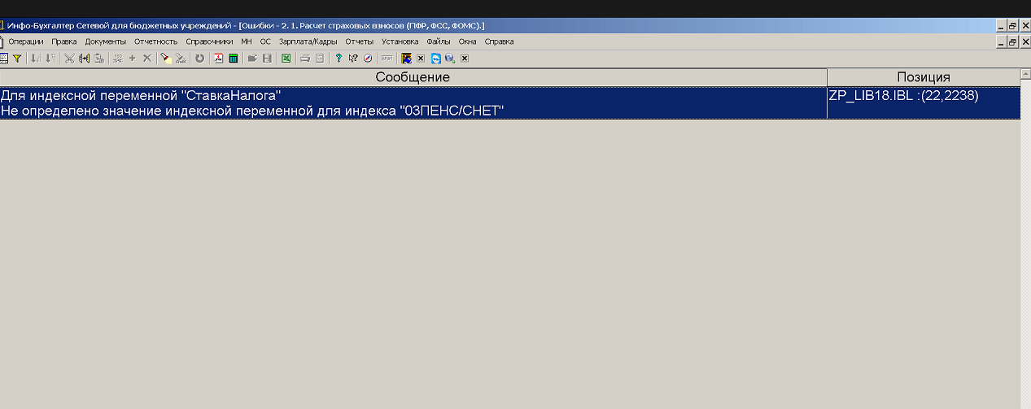Click the compass navigation icon
This screenshot has height=409, width=1031.
368,59
